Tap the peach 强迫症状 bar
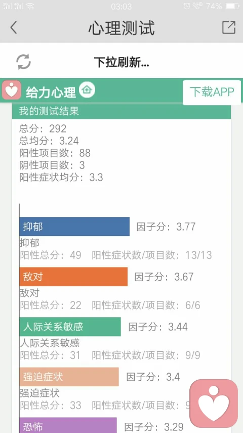 click(x=69, y=377)
